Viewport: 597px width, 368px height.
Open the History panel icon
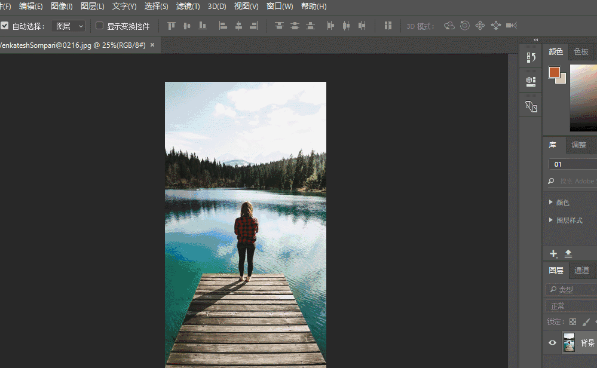531,57
